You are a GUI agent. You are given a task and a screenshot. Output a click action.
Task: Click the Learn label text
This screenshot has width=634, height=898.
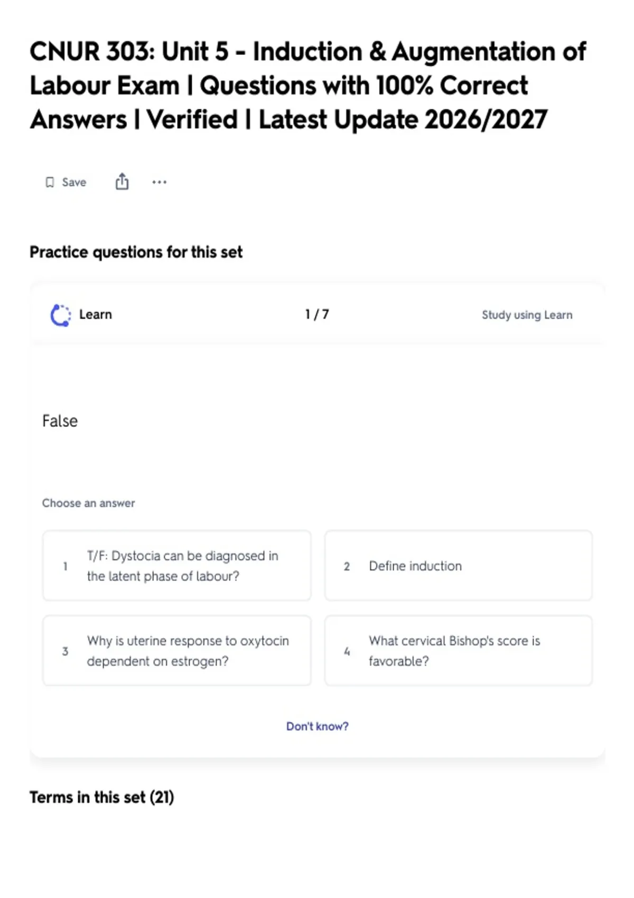[96, 314]
